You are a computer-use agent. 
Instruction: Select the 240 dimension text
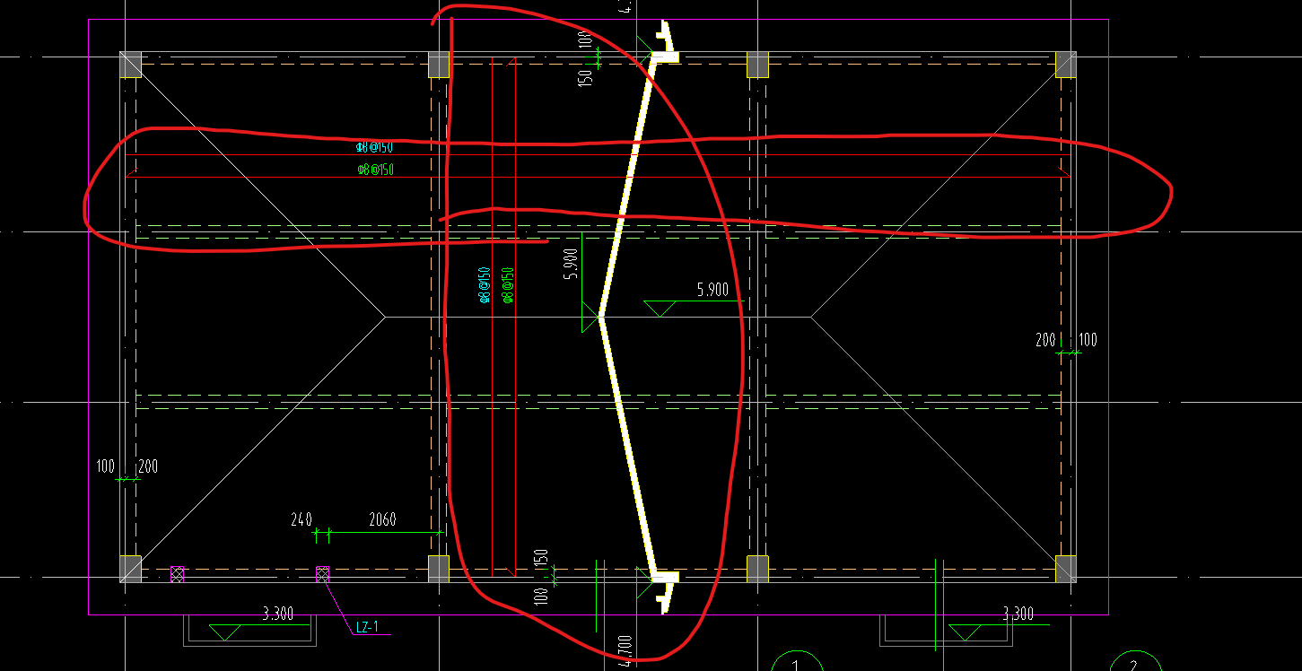[301, 519]
